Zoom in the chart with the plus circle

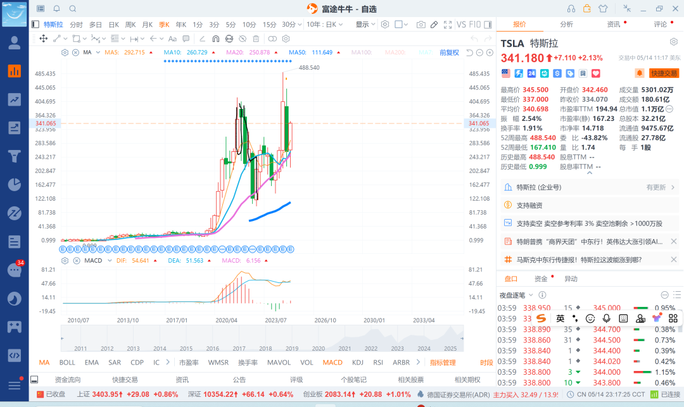click(490, 53)
